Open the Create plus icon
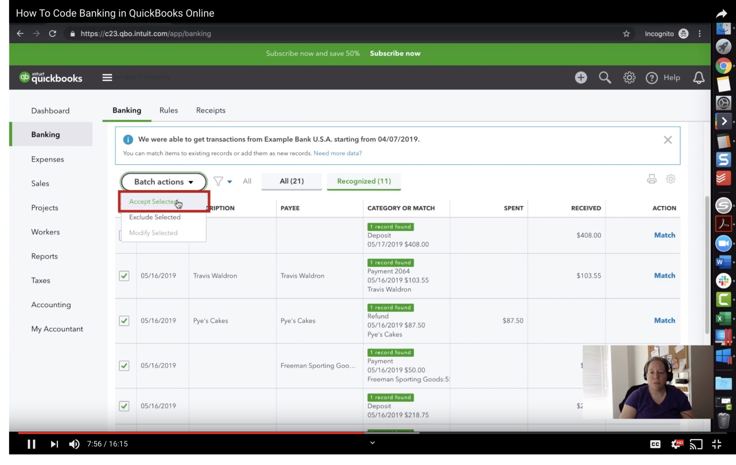 pyautogui.click(x=581, y=77)
